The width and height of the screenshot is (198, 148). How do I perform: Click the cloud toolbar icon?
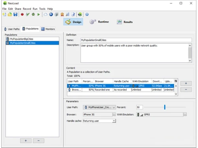point(46,14)
